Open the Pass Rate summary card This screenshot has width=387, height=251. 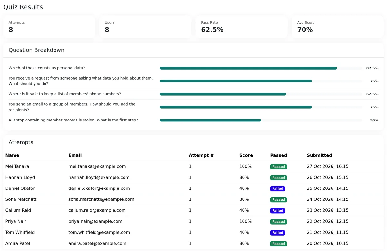[x=242, y=27]
